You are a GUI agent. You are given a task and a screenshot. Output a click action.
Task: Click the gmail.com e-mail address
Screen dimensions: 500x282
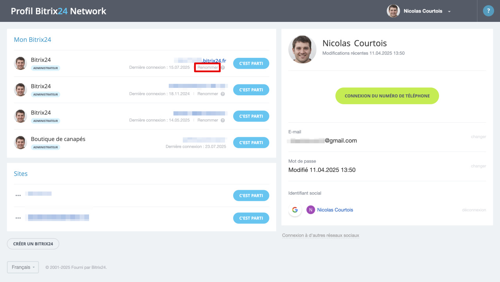tap(323, 141)
